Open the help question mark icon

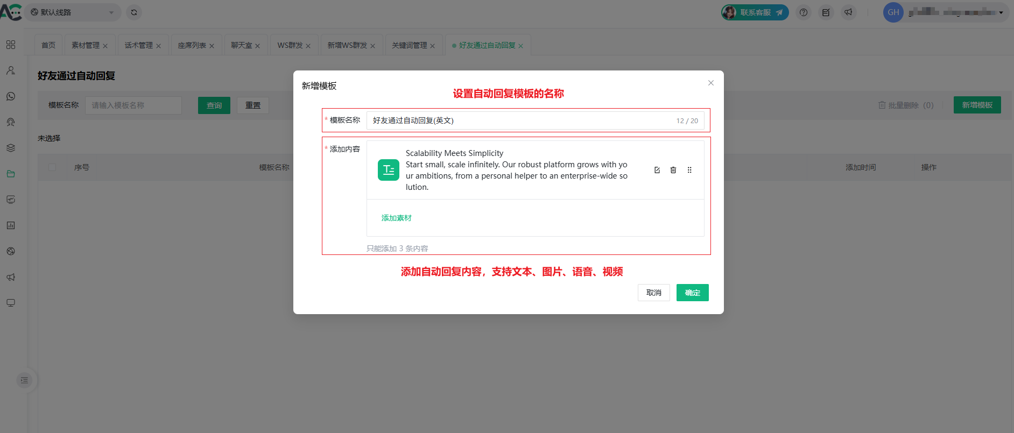804,12
